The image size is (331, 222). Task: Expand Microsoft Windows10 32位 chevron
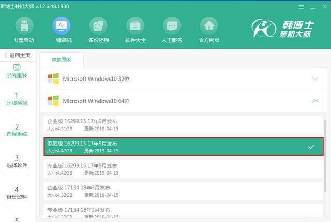[x=315, y=79]
